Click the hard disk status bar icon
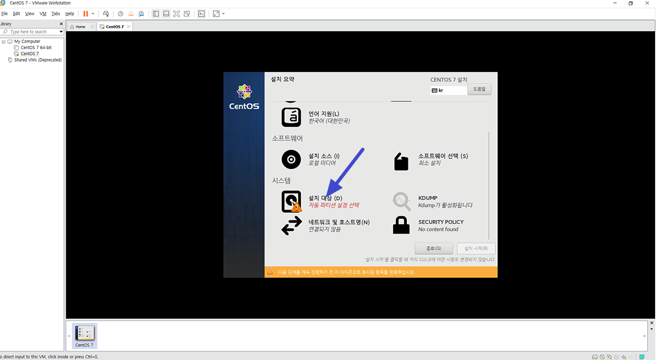 [x=594, y=357]
